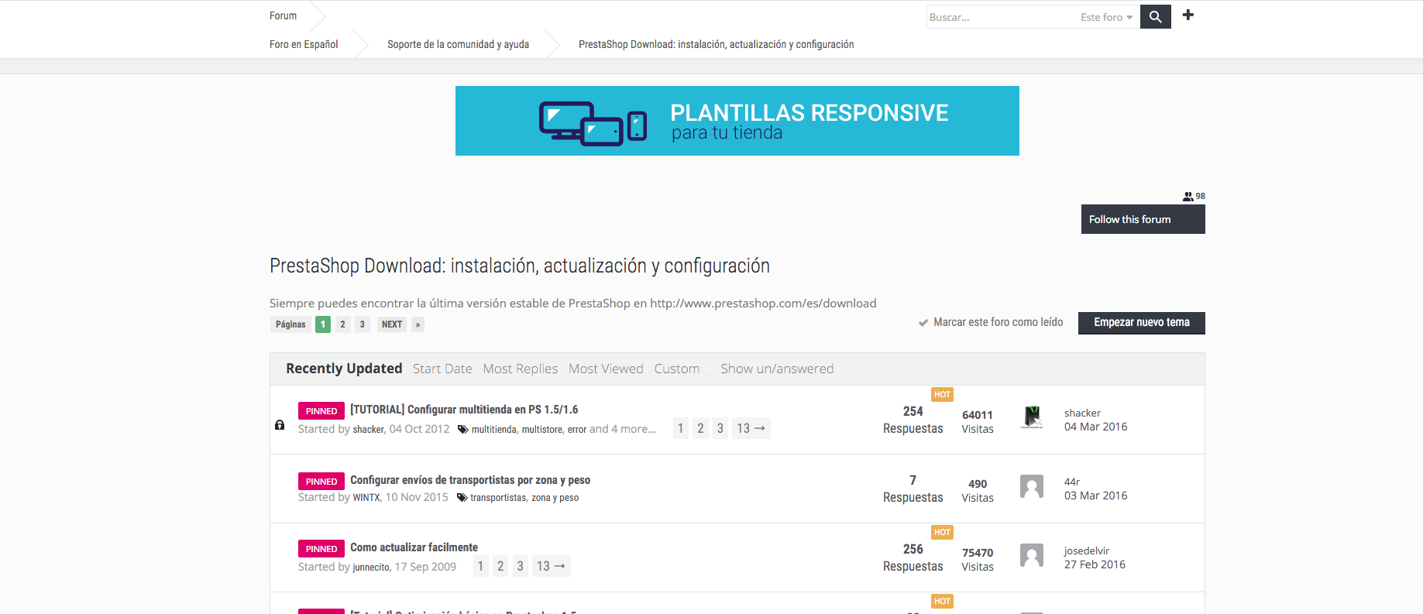This screenshot has width=1423, height=614.
Task: Click the responsive templates banner device icon
Action: pos(593,122)
